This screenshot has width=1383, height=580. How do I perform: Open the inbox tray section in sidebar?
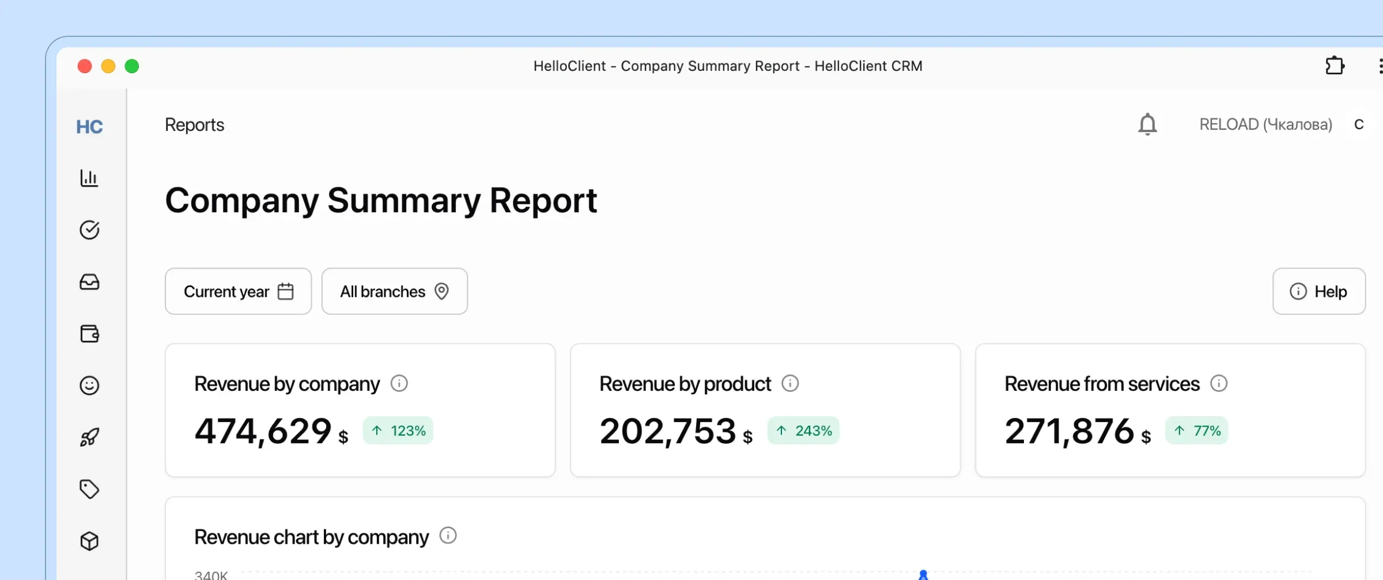click(x=89, y=282)
